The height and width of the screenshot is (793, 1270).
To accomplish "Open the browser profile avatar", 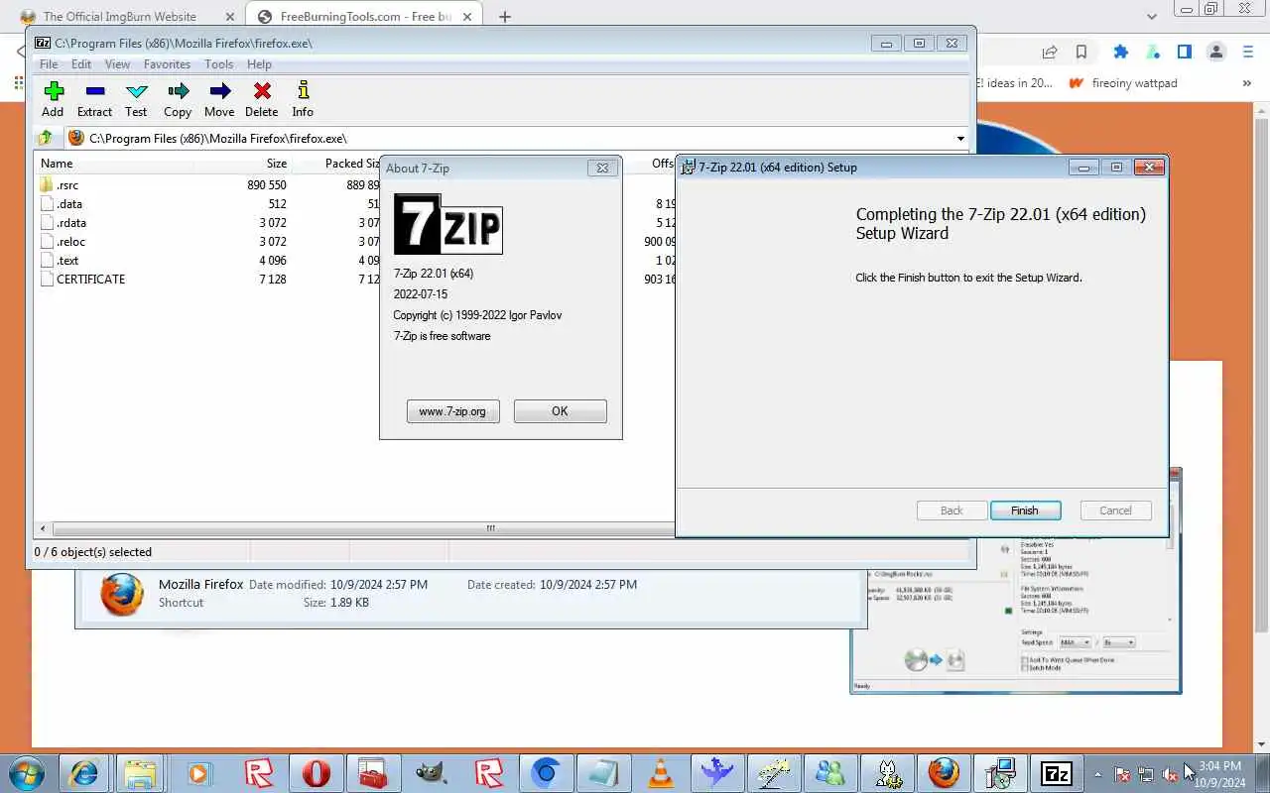I will tap(1215, 53).
